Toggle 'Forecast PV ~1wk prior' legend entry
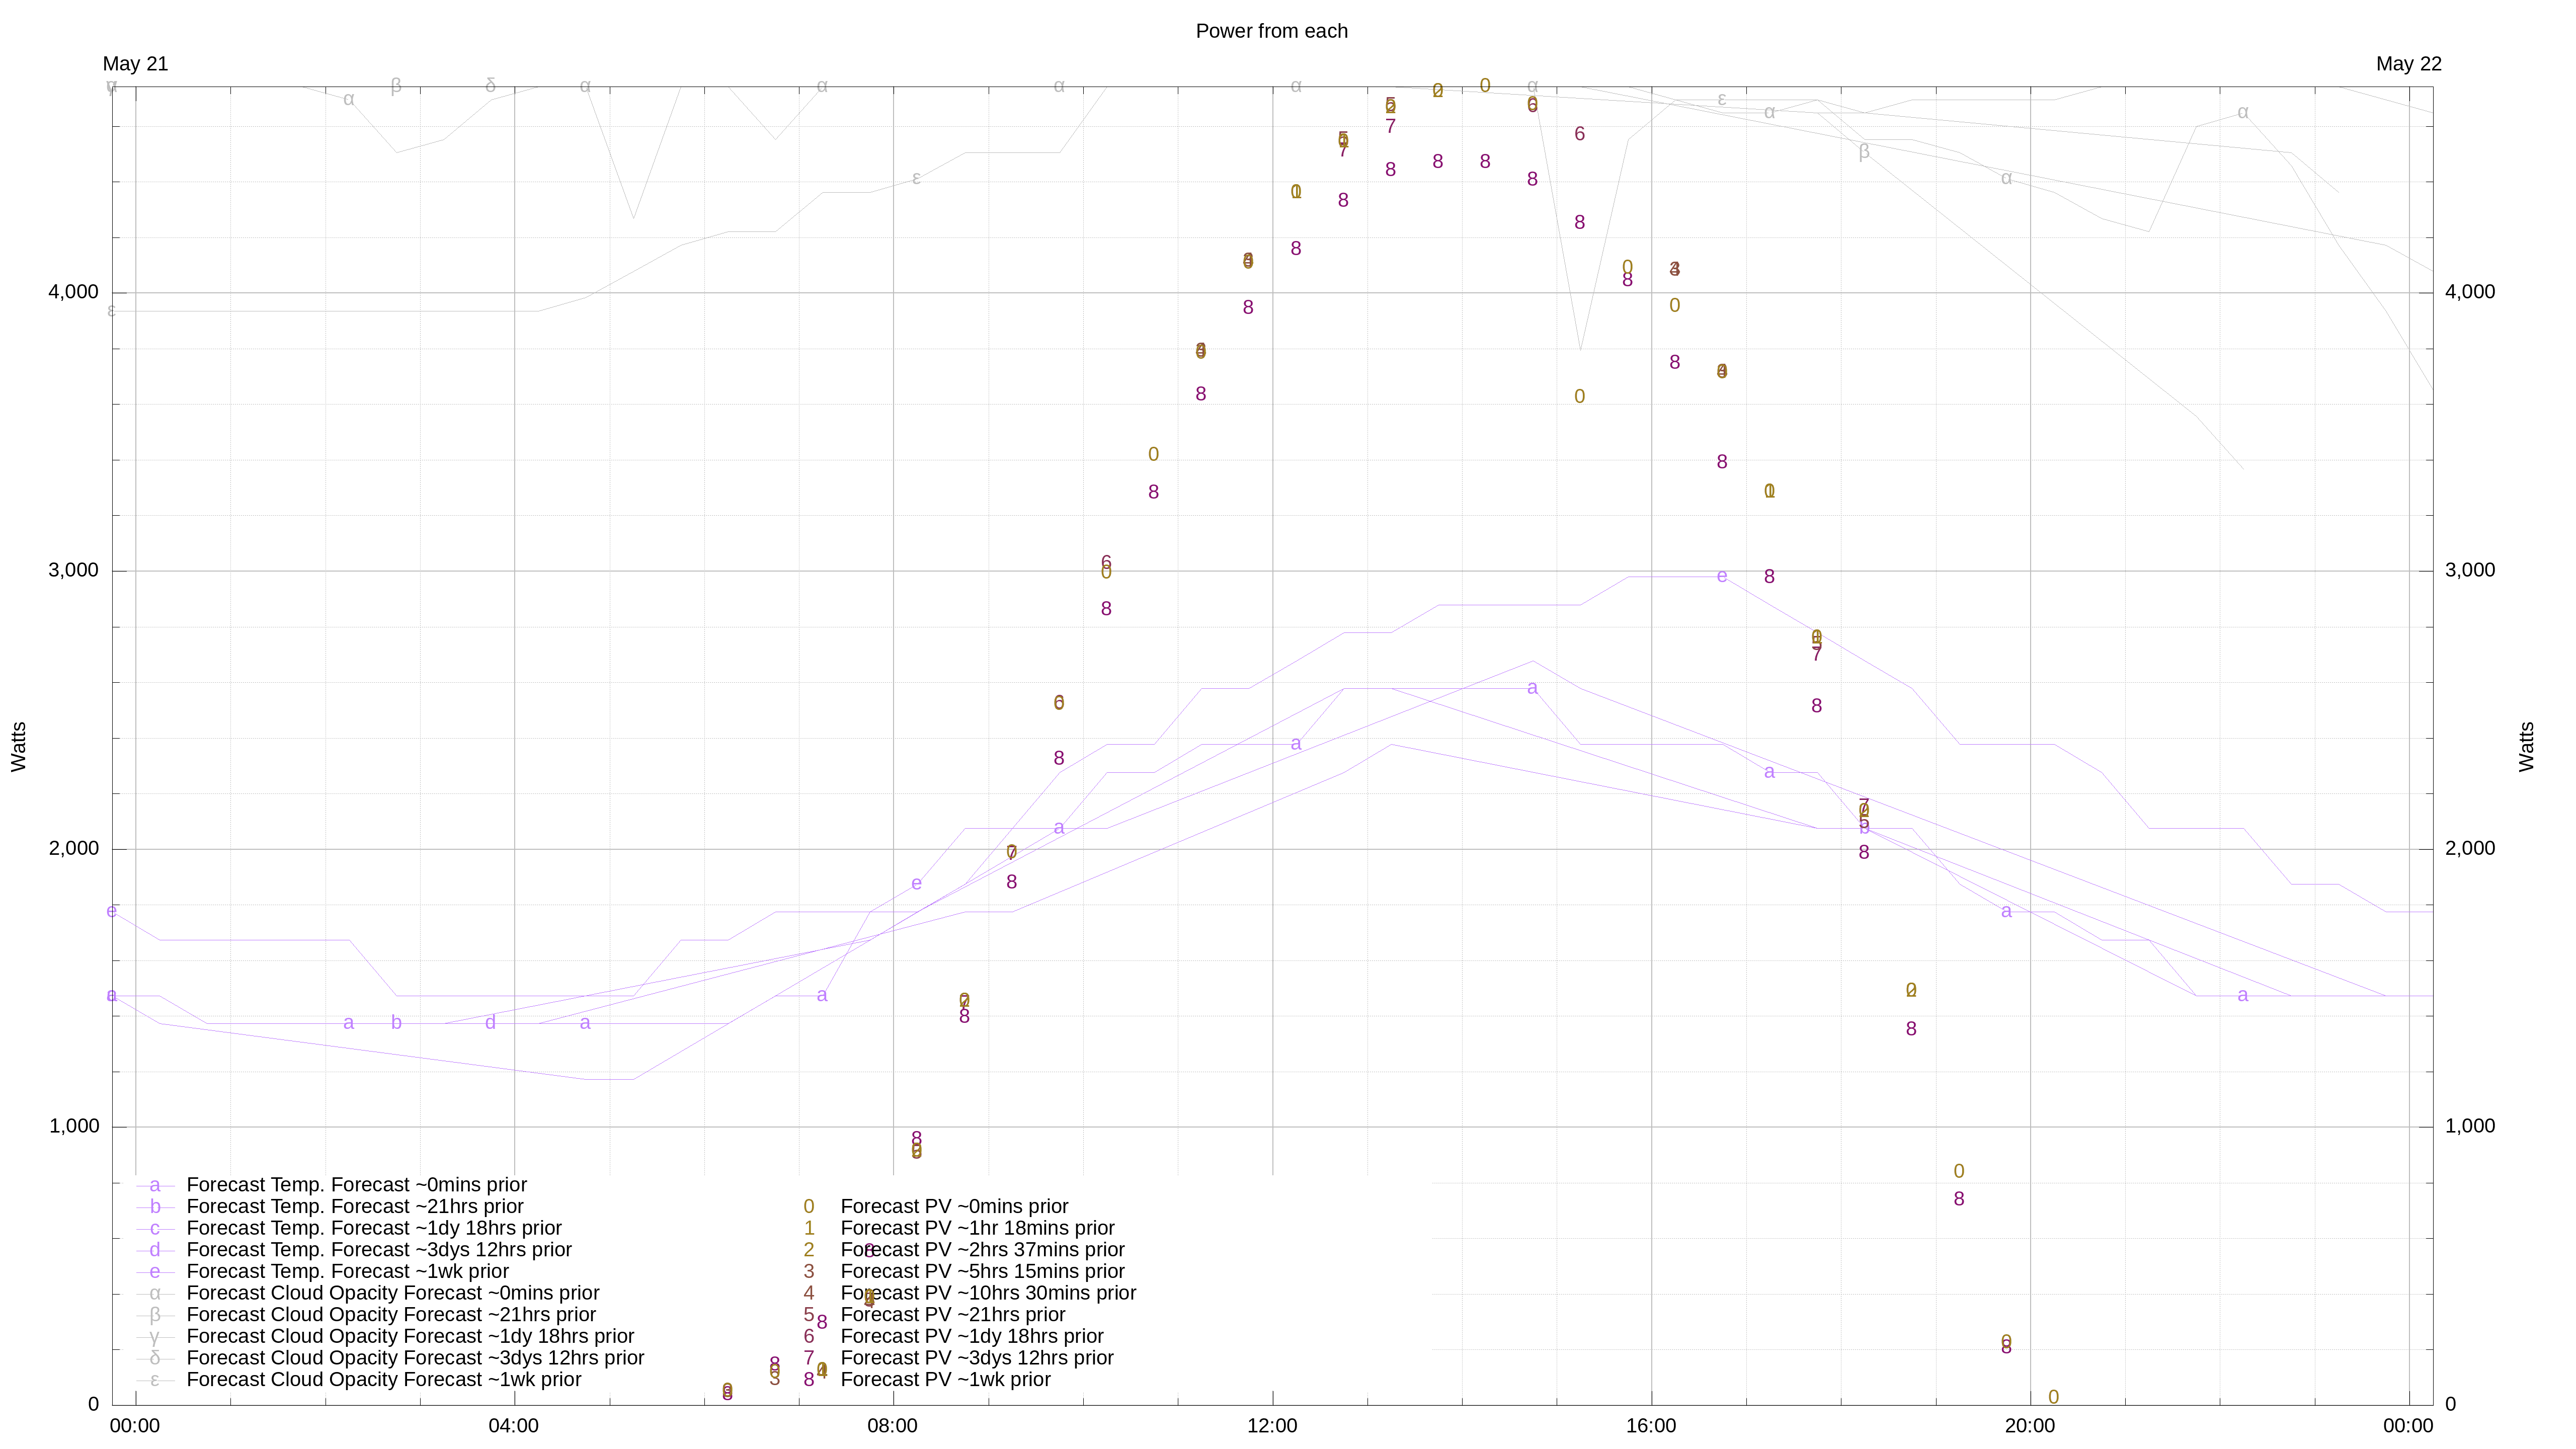The width and height of the screenshot is (2576, 1449). coord(945,1380)
